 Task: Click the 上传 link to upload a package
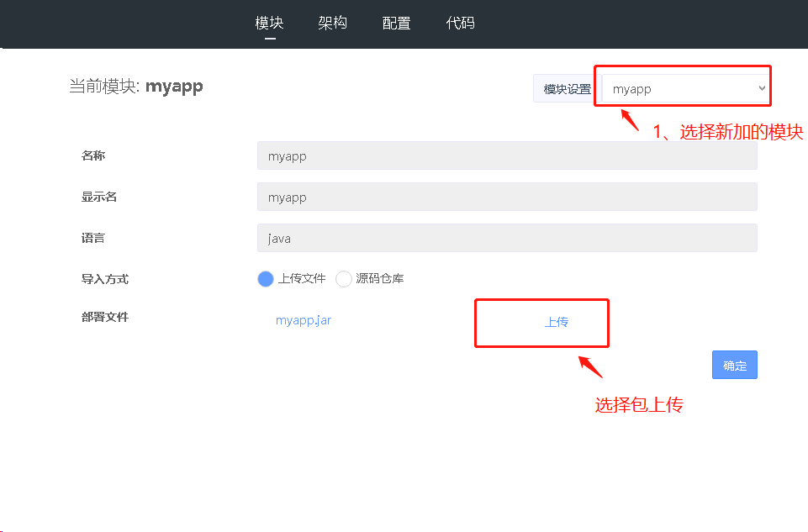pyautogui.click(x=556, y=322)
